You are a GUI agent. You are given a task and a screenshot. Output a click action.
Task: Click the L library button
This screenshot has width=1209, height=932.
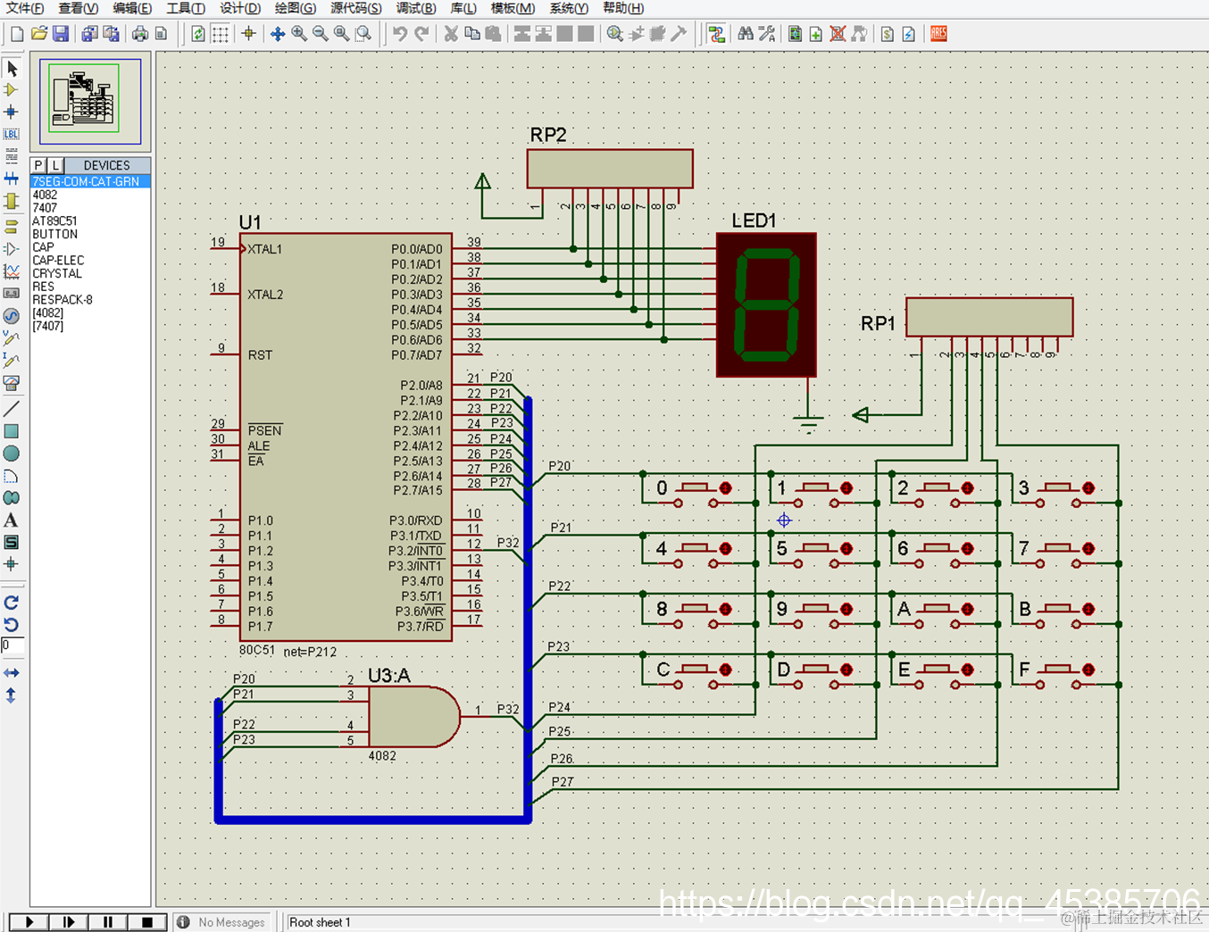pyautogui.click(x=55, y=165)
